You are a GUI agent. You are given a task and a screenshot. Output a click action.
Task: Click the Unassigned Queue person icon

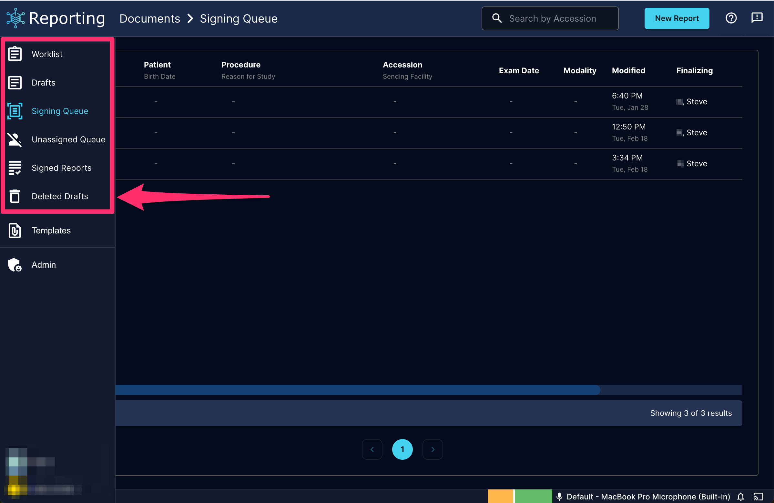pyautogui.click(x=15, y=139)
